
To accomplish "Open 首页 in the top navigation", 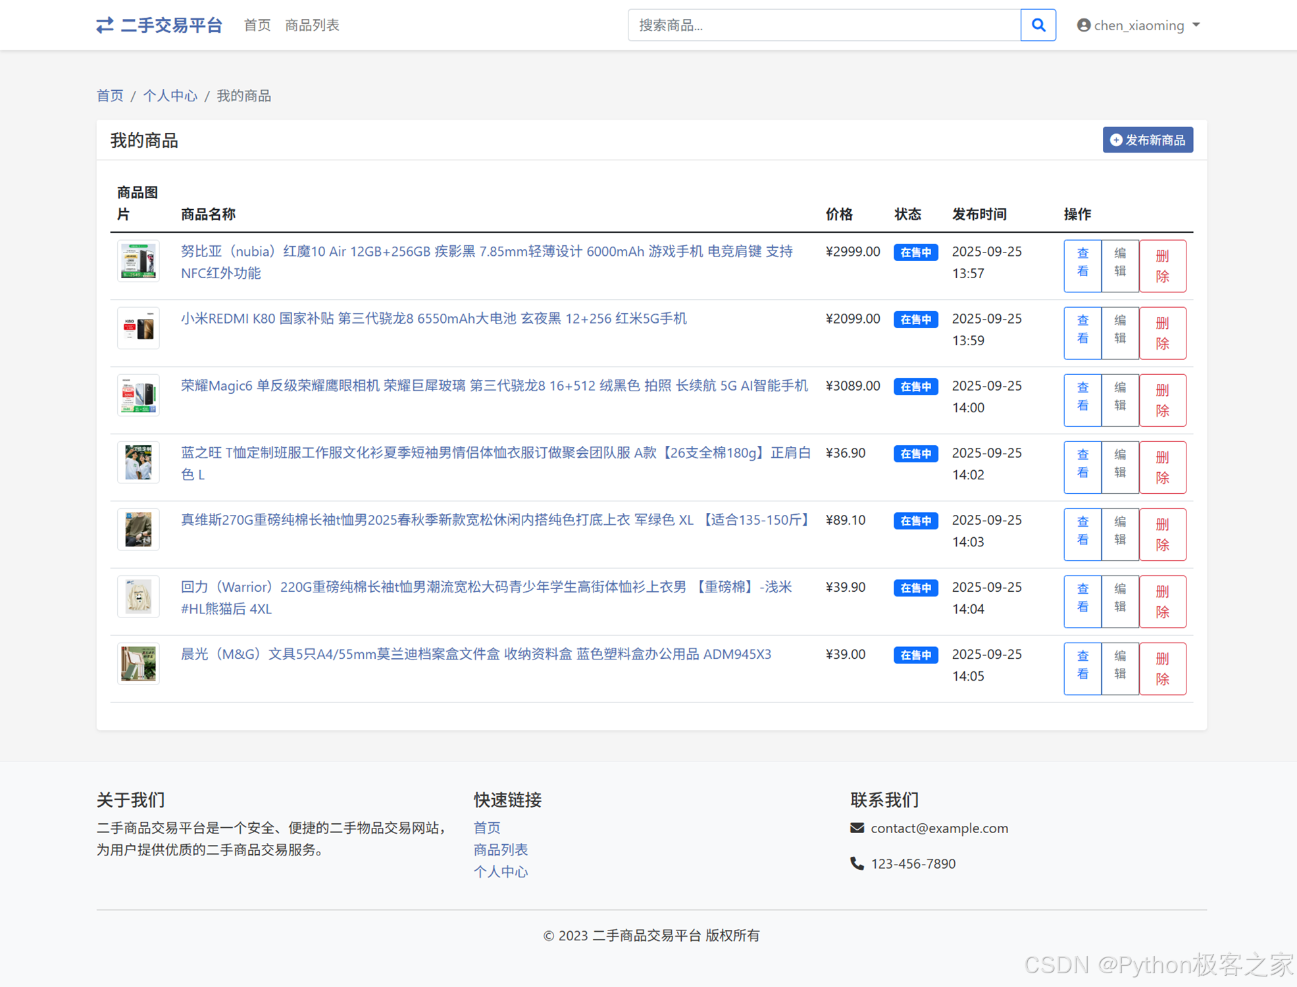I will click(x=257, y=25).
